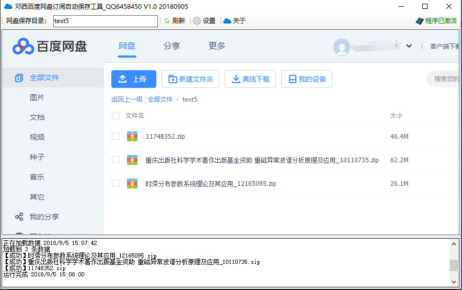Open 我的分享 in the sidebar
Screen dimensions: 462x290
tap(44, 217)
